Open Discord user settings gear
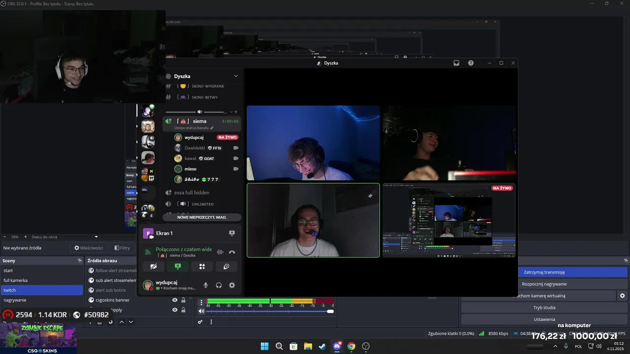 pyautogui.click(x=232, y=285)
